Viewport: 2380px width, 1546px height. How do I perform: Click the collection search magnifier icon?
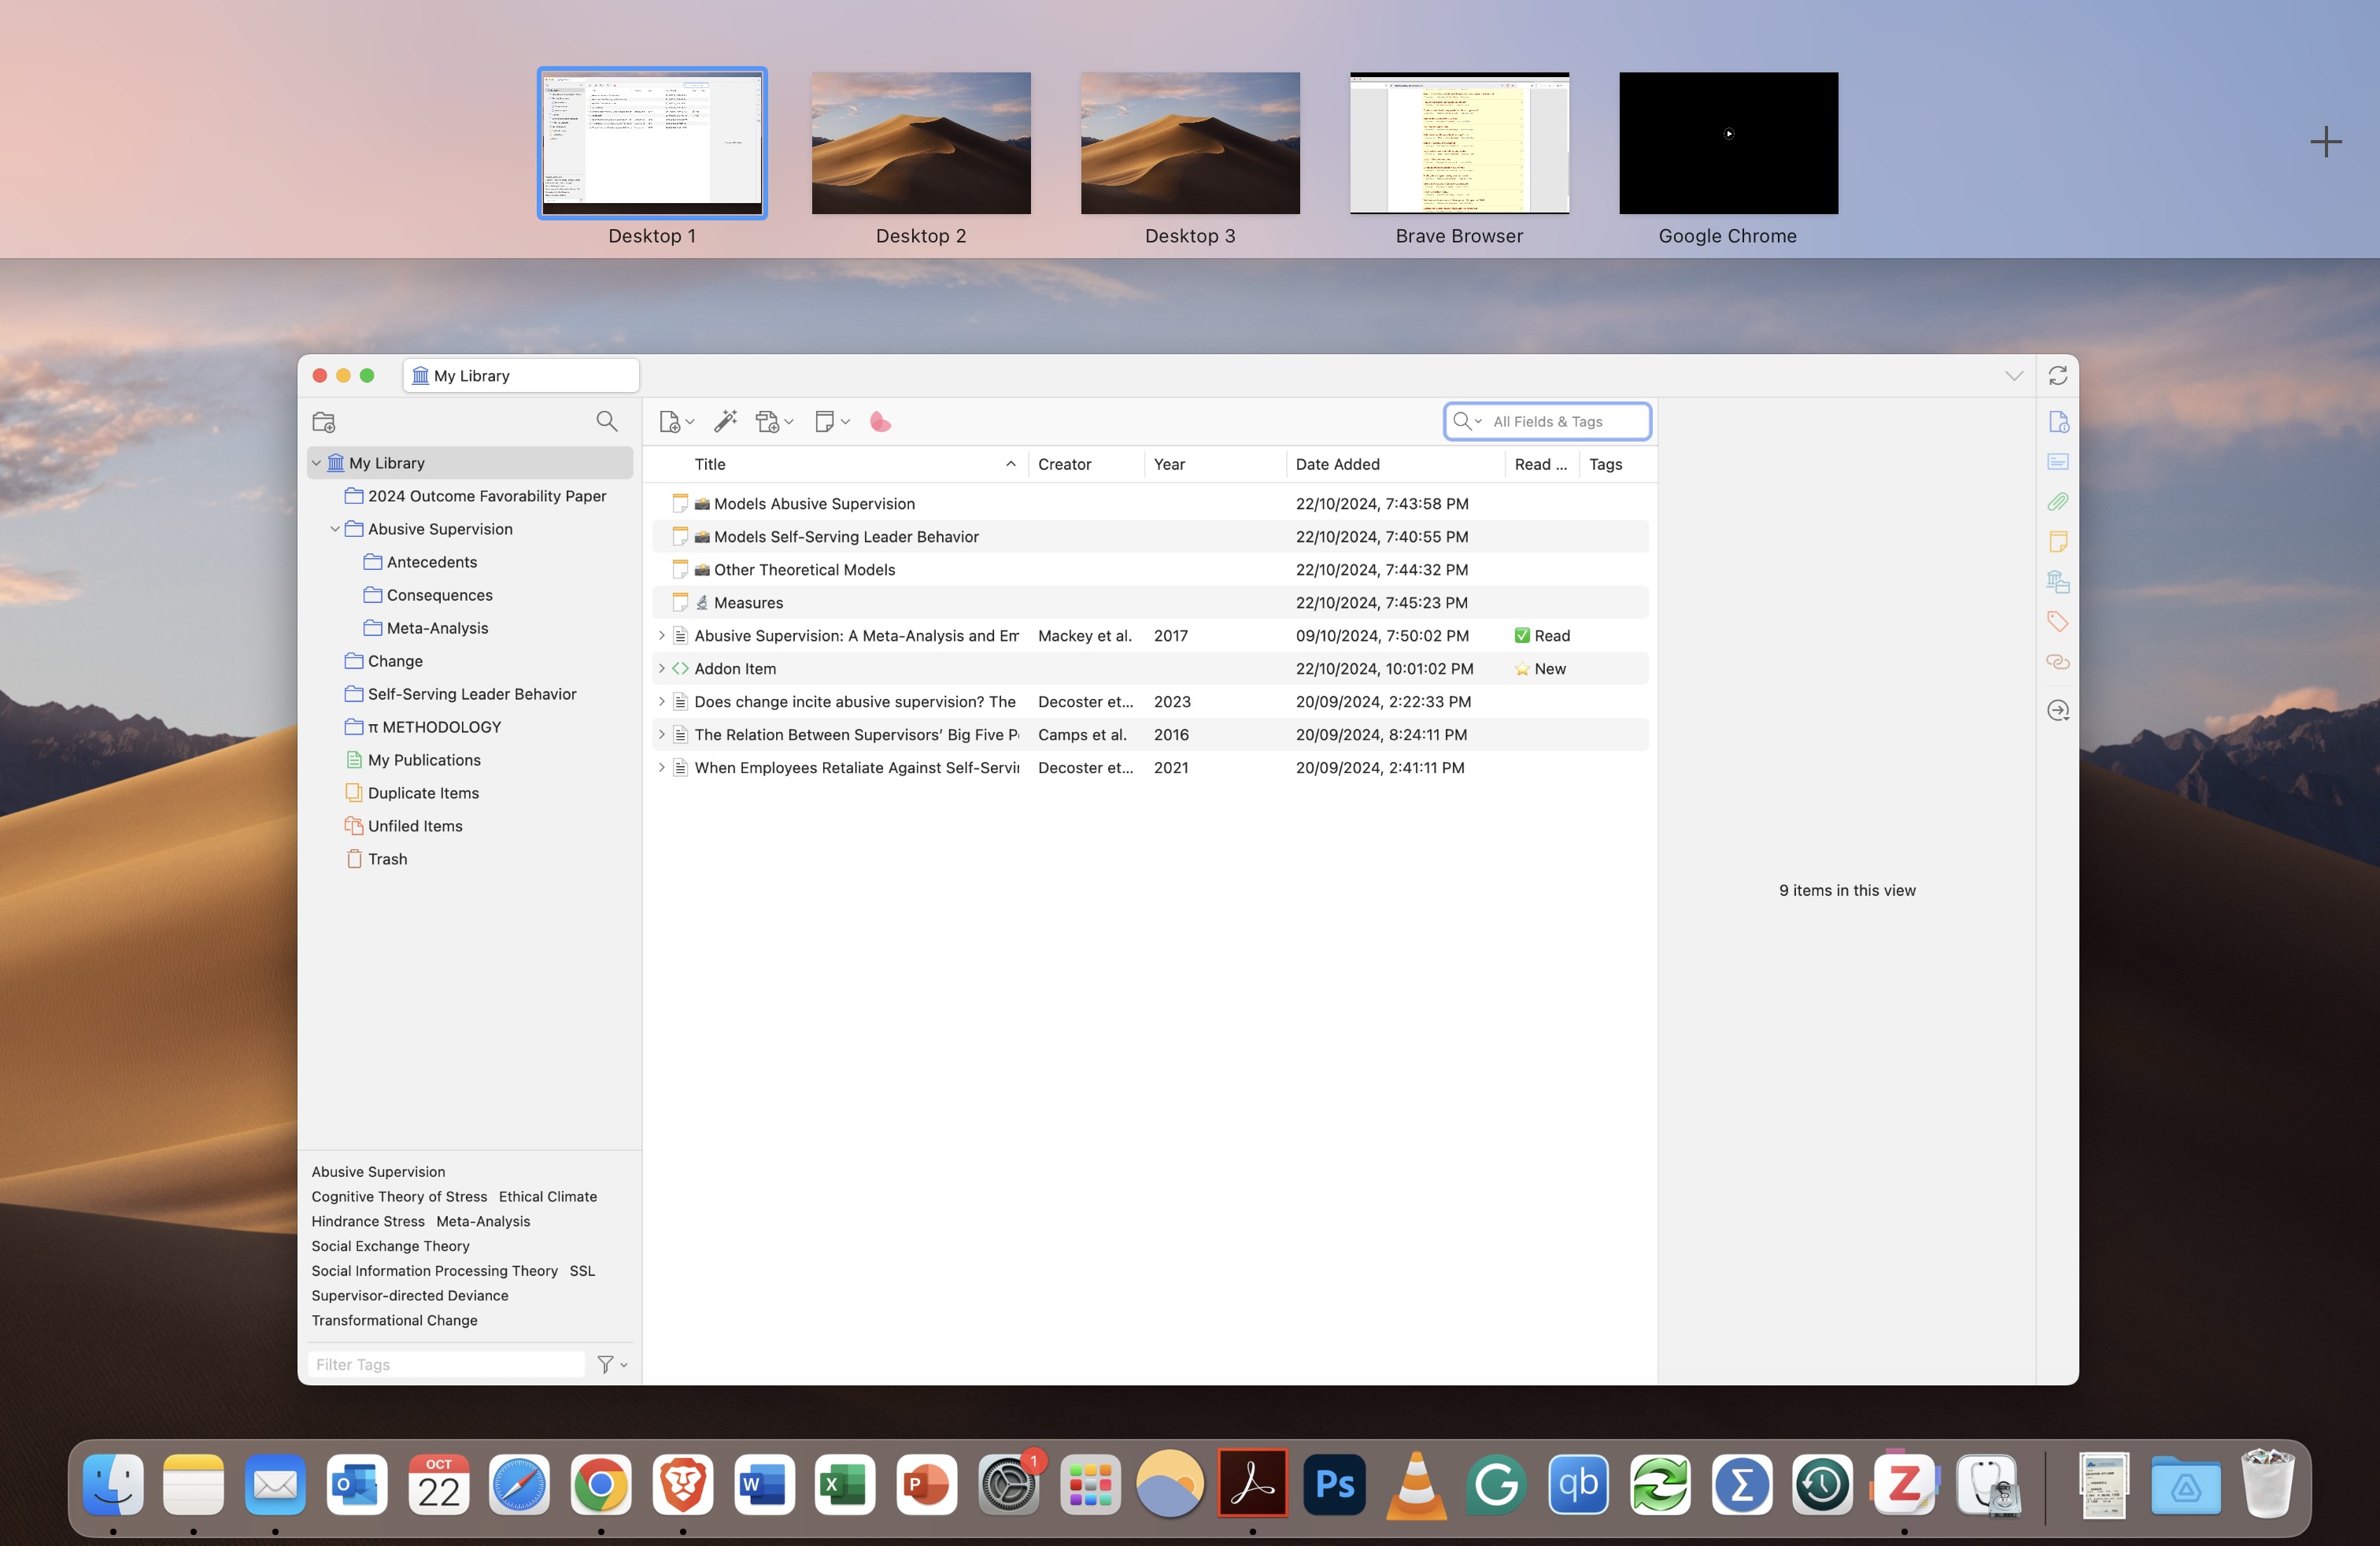point(606,422)
